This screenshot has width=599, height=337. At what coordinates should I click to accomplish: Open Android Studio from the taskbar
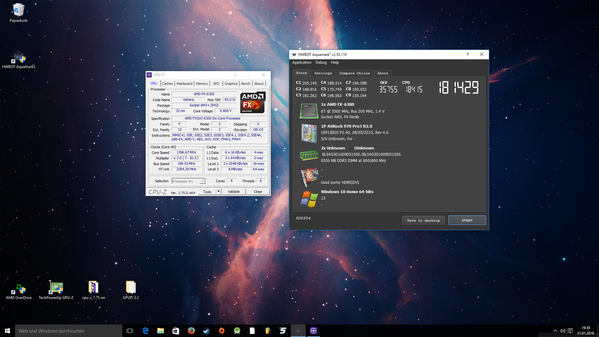[237, 331]
